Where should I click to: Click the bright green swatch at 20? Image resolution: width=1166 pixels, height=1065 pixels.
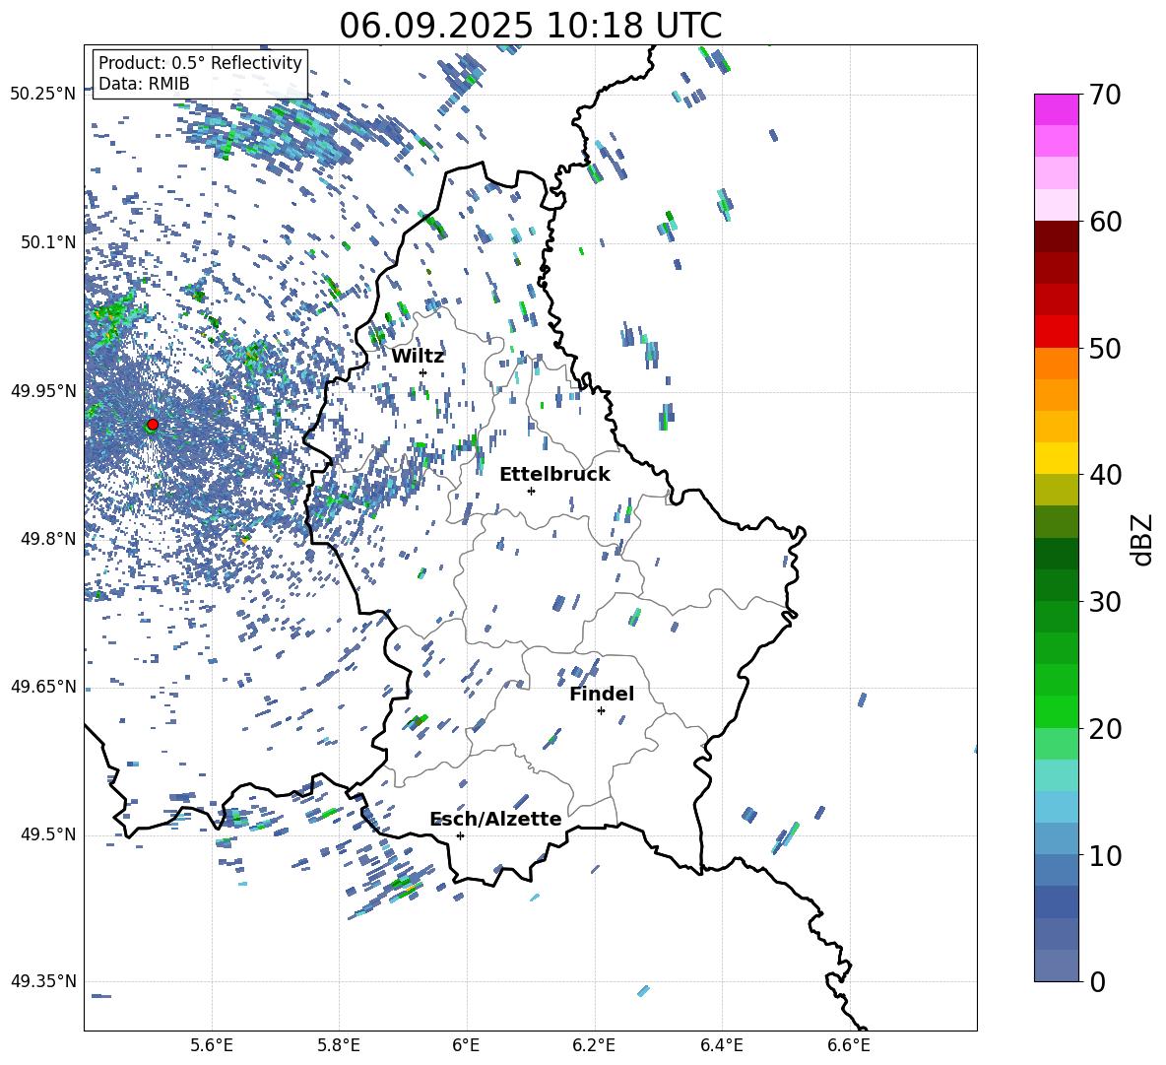(x=1057, y=712)
